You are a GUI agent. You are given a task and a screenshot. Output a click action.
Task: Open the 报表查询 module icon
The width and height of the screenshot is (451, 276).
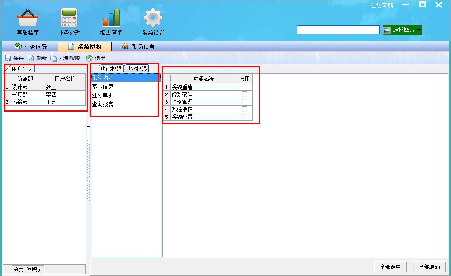pyautogui.click(x=110, y=20)
